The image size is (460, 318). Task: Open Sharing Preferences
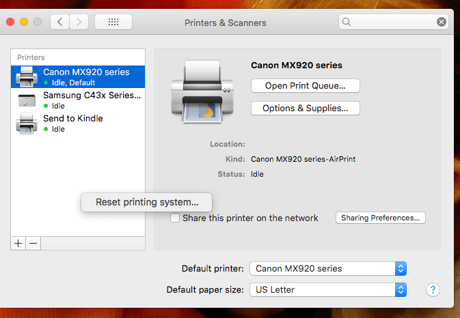pos(381,218)
